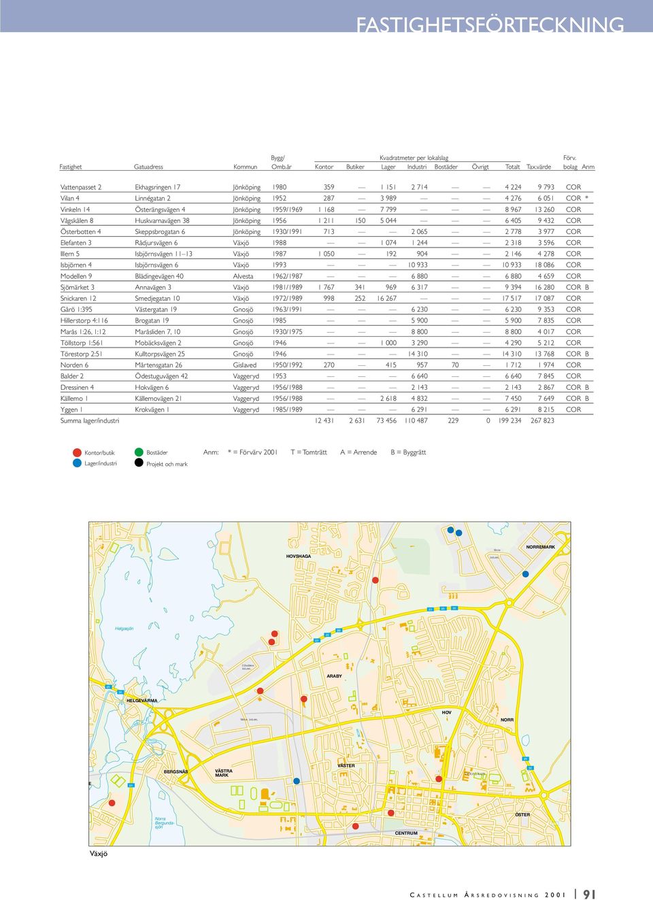Viewport: 653px width, 900px height.
Task: Click the Gatuadress column header
Action: click(x=148, y=167)
